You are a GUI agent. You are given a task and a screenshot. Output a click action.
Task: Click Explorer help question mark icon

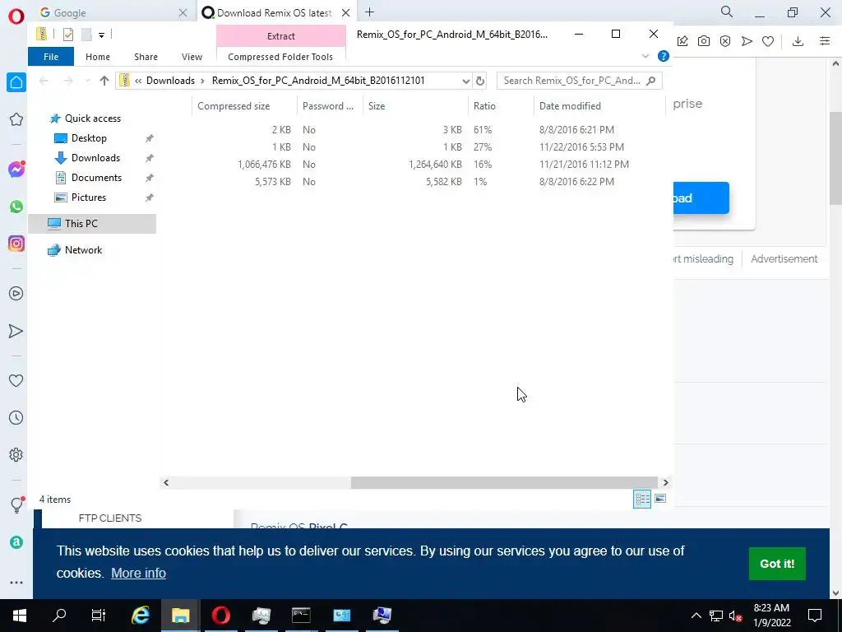pos(664,56)
